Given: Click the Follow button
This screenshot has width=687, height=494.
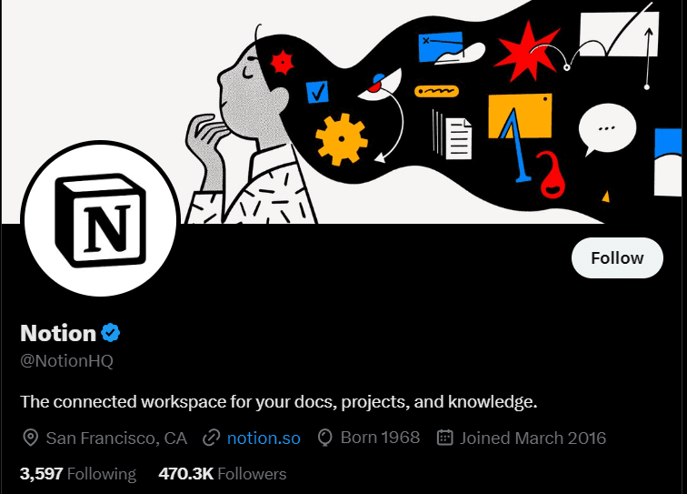Looking at the screenshot, I should (x=617, y=258).
